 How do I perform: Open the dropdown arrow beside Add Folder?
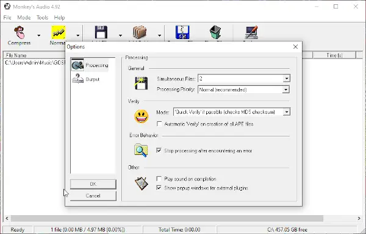[159, 35]
